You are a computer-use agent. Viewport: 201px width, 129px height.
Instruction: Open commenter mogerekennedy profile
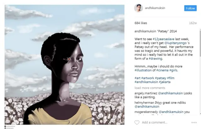click(x=146, y=112)
